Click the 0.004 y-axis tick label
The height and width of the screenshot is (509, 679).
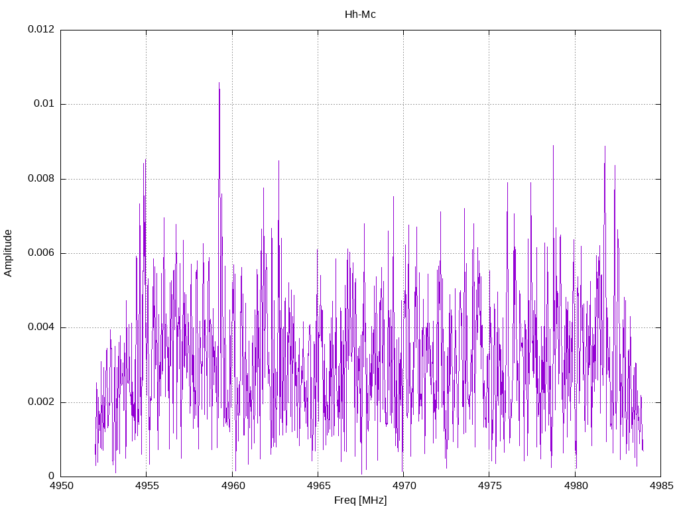pos(41,327)
